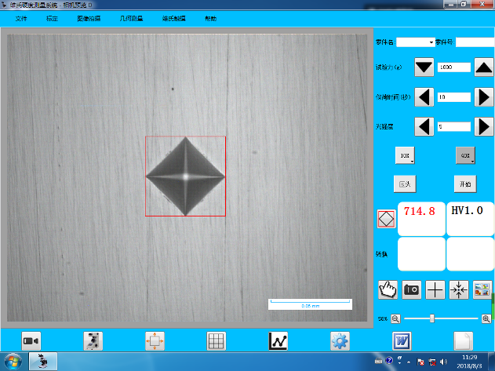Click the 开始 button
Image resolution: width=495 pixels, height=371 pixels.
pyautogui.click(x=465, y=184)
